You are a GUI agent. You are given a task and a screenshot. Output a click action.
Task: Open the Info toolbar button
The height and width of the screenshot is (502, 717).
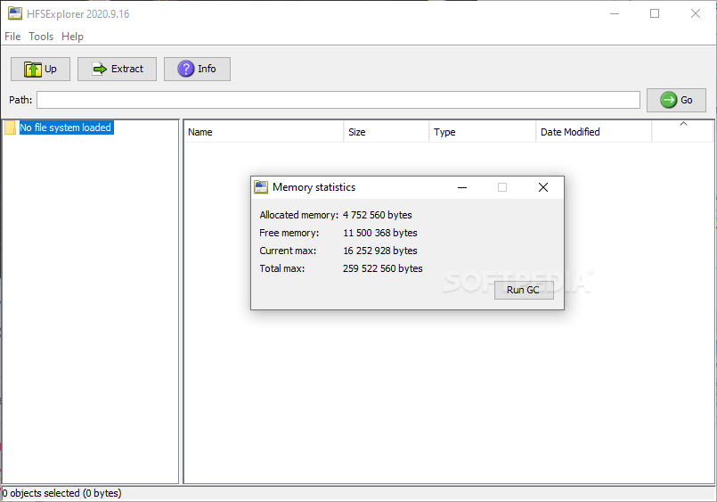coord(197,69)
